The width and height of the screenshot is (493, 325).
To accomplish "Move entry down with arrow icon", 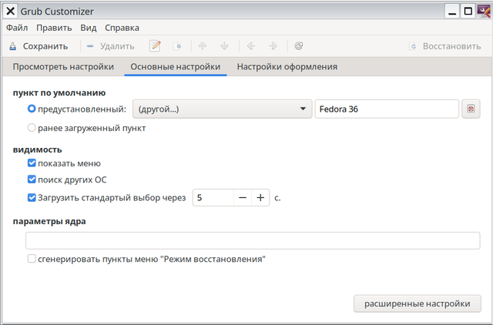I will tap(224, 46).
